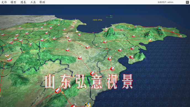The height and width of the screenshot is (107, 190).
Task: Click the 当前用户: admin label
Action: coord(165,2)
